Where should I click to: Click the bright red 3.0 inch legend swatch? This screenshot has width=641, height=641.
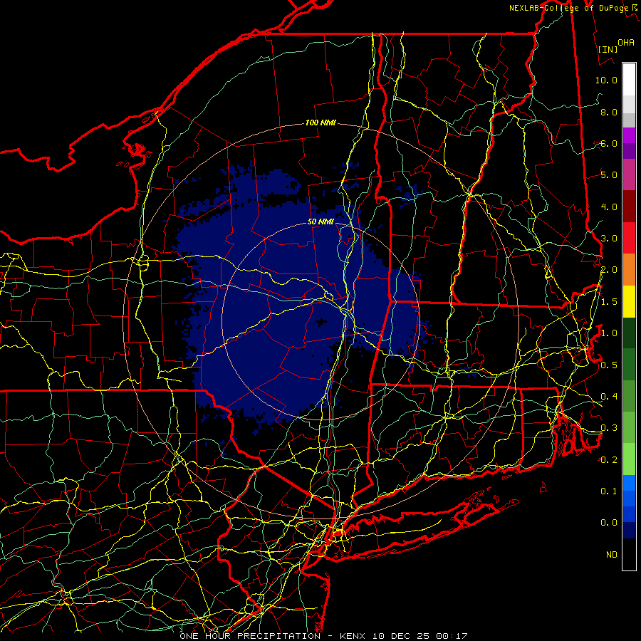629,238
